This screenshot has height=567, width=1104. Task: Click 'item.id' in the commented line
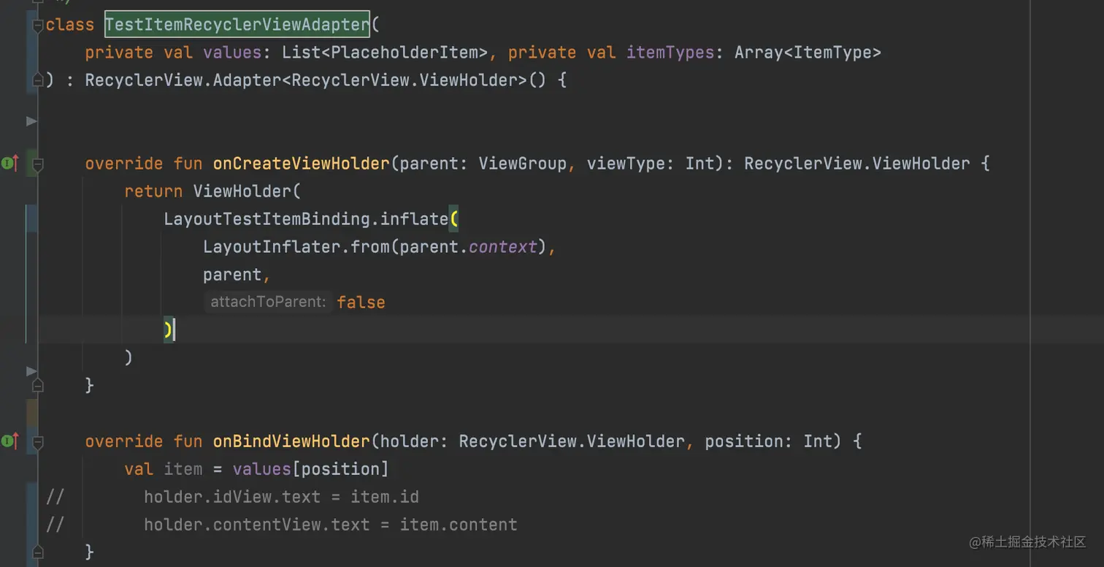coord(385,497)
